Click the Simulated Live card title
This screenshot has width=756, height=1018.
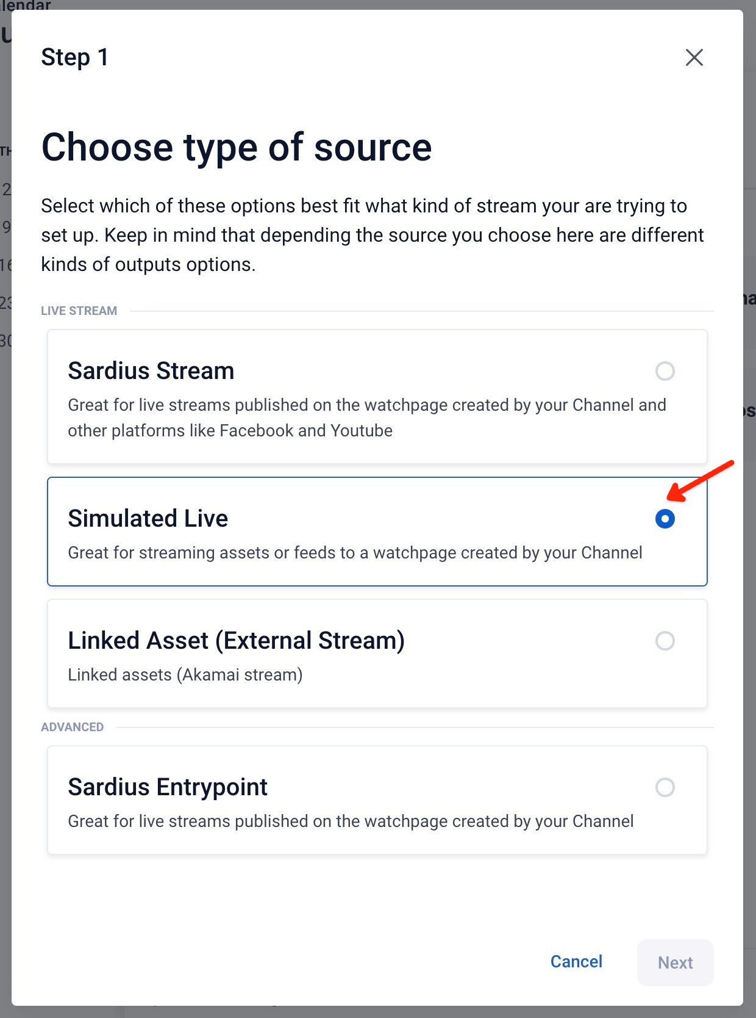click(x=148, y=519)
